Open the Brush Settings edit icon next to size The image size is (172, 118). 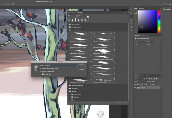tap(88, 17)
